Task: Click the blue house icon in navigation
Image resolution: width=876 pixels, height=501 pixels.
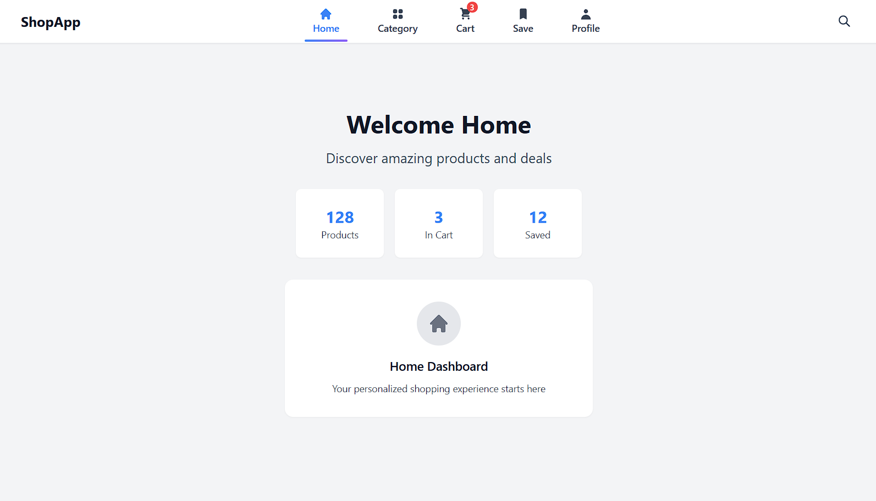Action: (326, 14)
